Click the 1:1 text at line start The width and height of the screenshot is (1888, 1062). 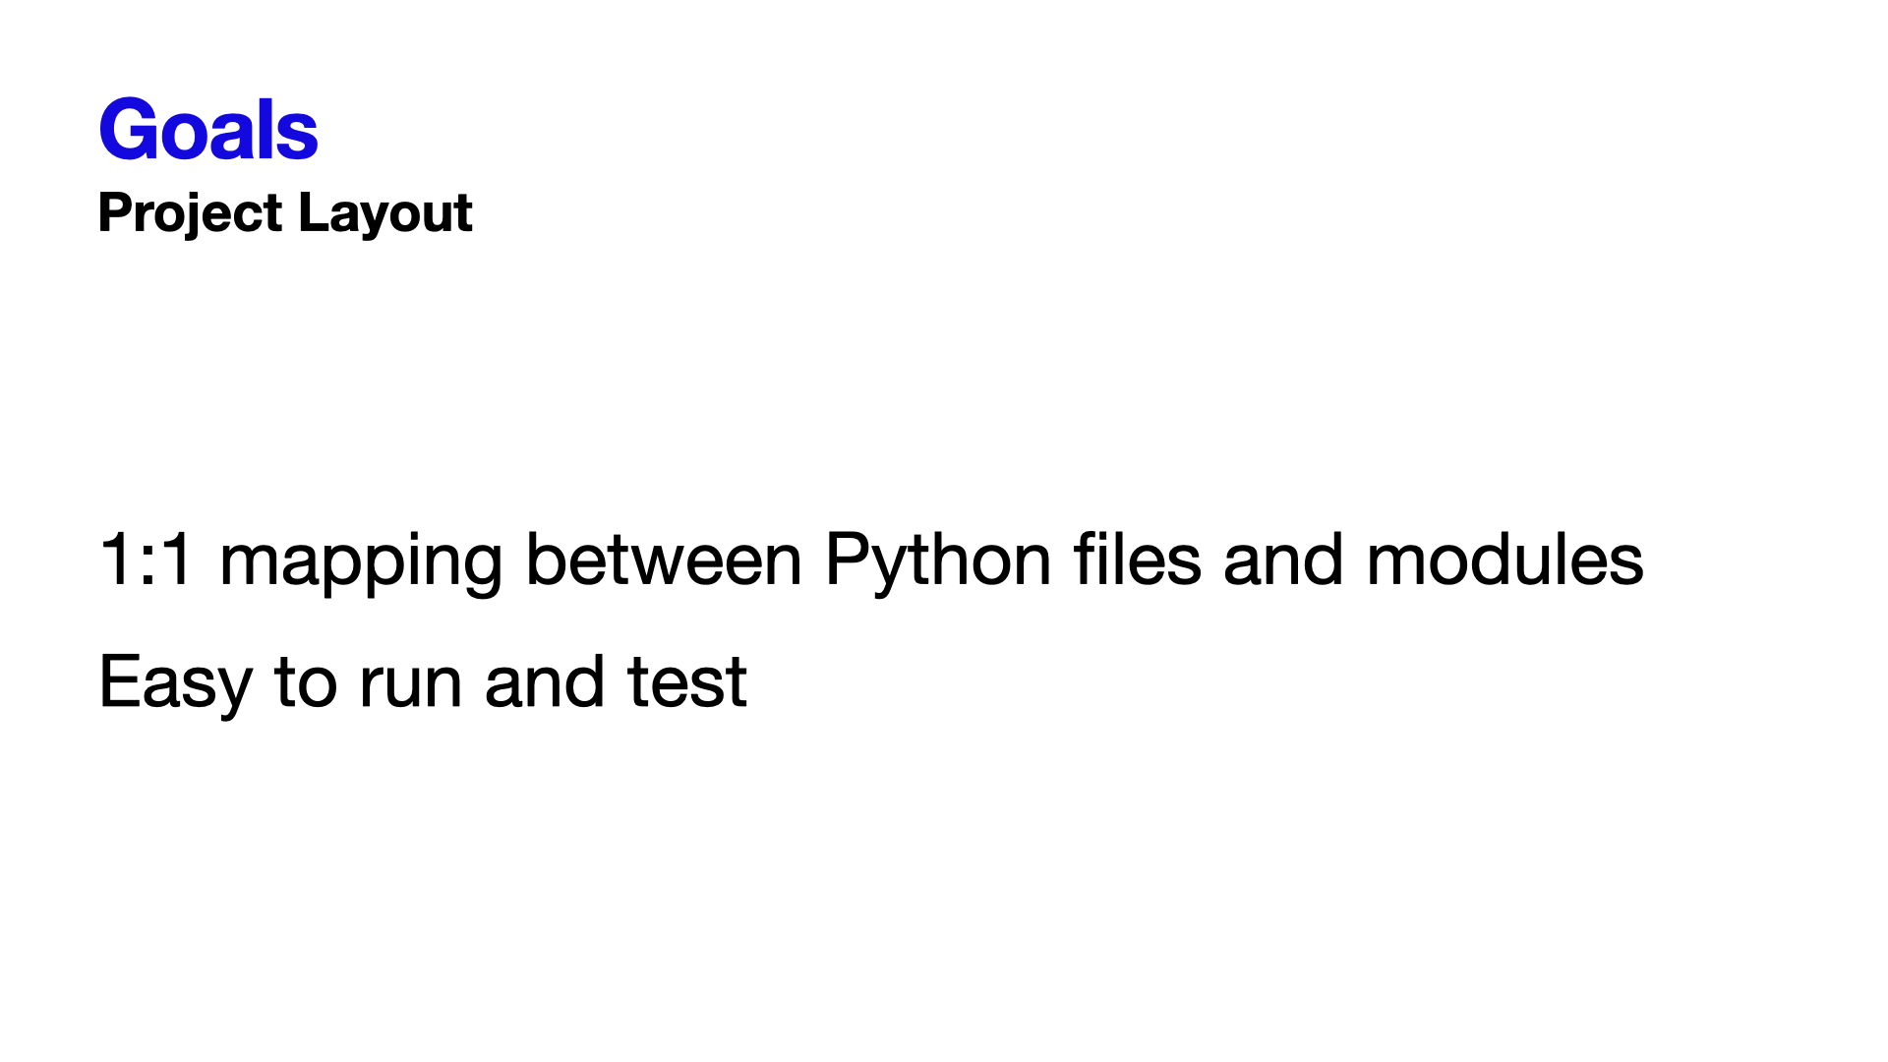(x=146, y=560)
